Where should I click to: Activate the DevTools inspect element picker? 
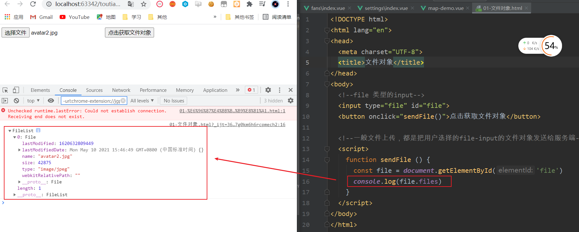tap(5, 90)
